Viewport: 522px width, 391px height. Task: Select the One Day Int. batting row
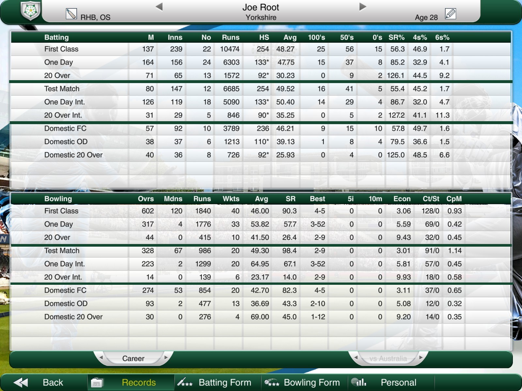tap(261, 102)
